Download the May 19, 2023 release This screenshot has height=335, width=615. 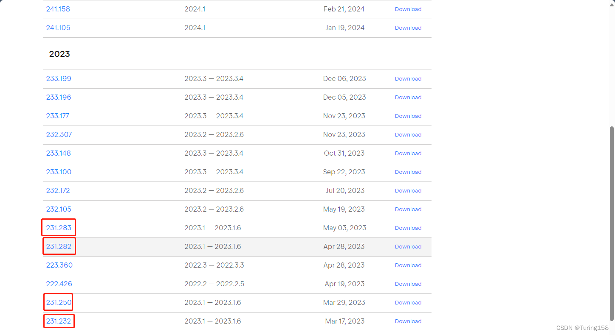point(408,209)
